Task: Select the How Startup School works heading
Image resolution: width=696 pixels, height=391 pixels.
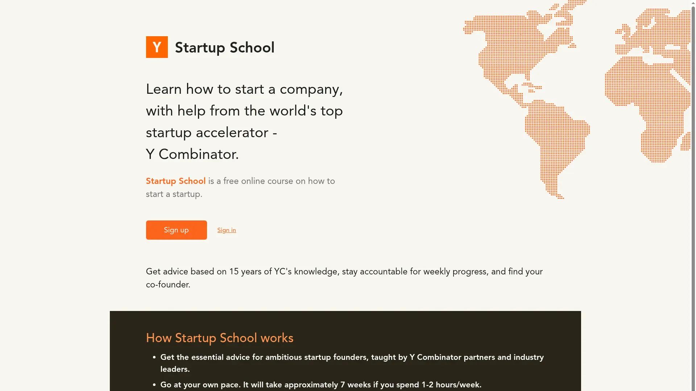Action: [x=219, y=338]
